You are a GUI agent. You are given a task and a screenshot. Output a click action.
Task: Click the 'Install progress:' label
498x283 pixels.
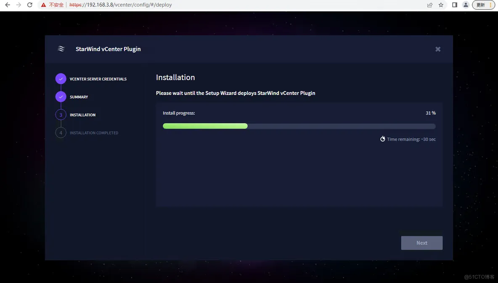click(x=179, y=113)
